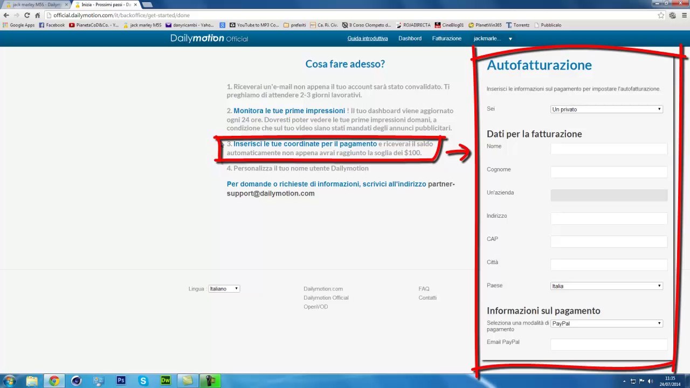This screenshot has width=690, height=388.
Task: Click the volume icon in system tray
Action: click(650, 382)
